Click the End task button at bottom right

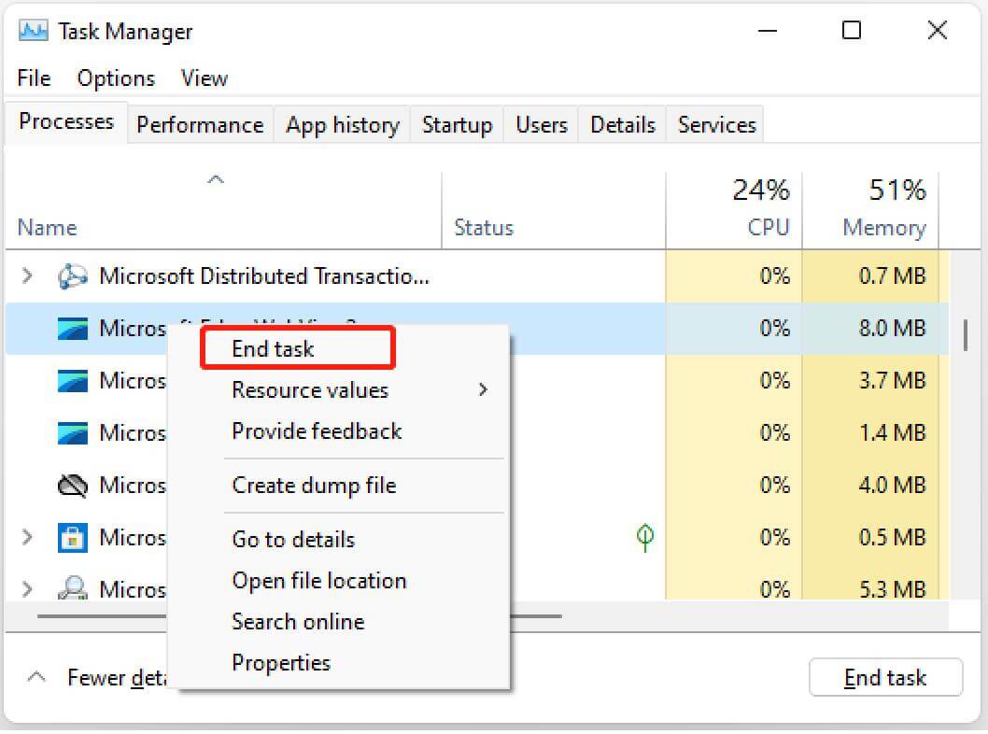point(885,677)
